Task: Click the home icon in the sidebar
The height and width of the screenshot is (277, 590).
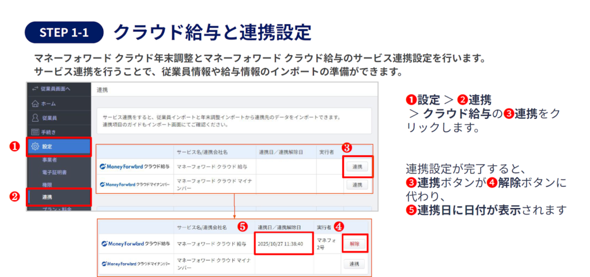Action: 35,103
